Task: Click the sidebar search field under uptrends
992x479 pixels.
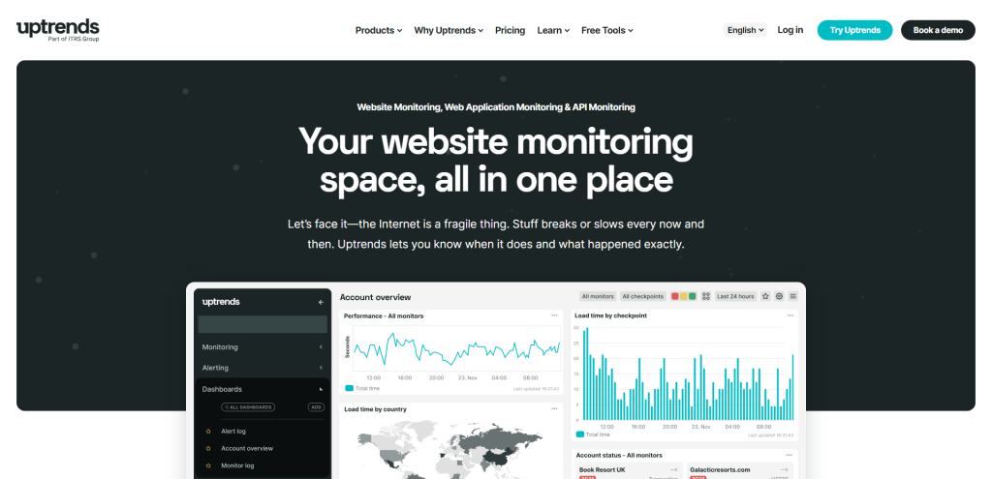Action: (263, 324)
